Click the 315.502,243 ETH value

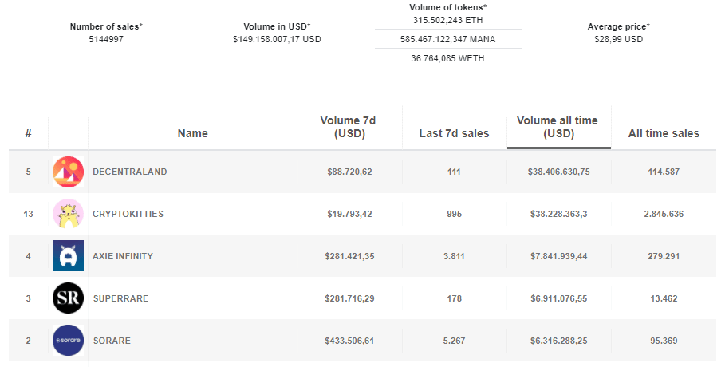pos(447,21)
